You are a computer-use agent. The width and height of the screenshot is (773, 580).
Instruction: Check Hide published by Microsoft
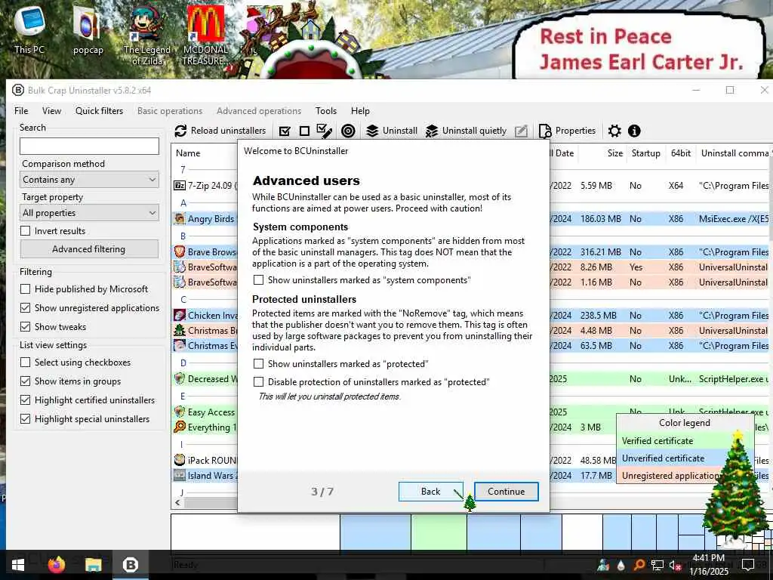[25, 289]
